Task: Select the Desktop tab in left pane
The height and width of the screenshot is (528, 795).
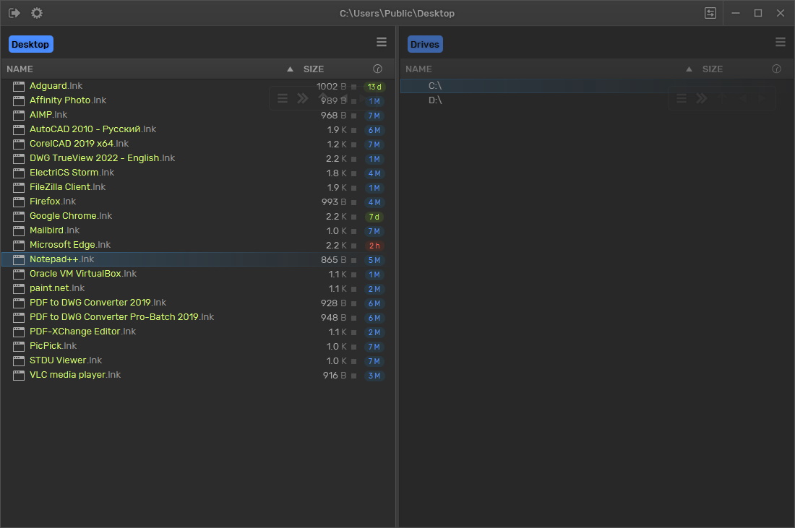Action: (x=30, y=44)
